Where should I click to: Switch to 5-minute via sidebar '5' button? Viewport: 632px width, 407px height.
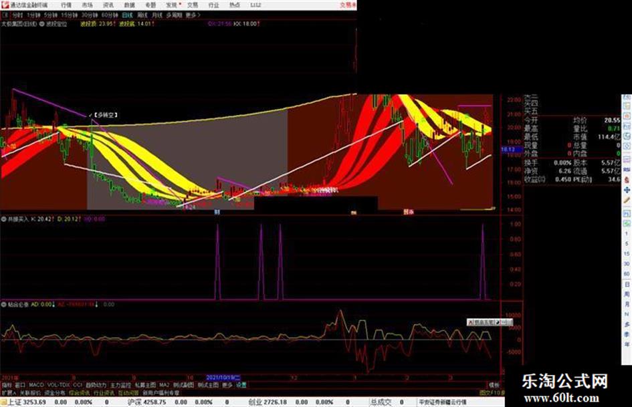627,243
